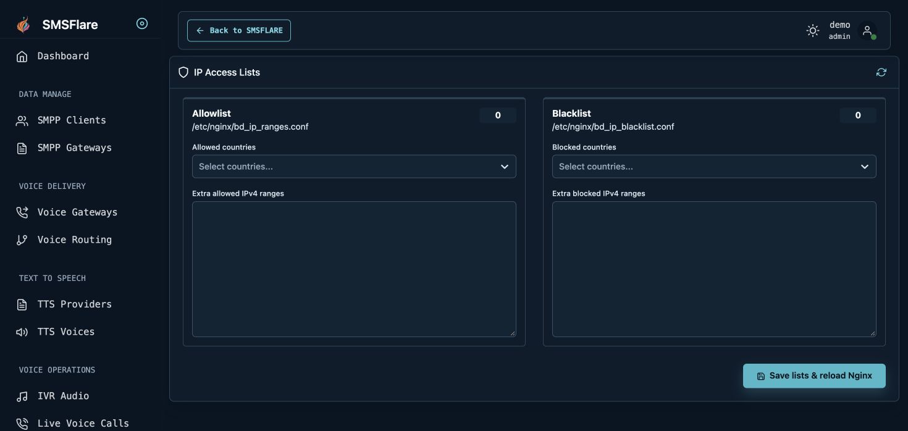This screenshot has height=431, width=908.
Task: Expand Allowed countries chevron arrow
Action: (x=505, y=167)
